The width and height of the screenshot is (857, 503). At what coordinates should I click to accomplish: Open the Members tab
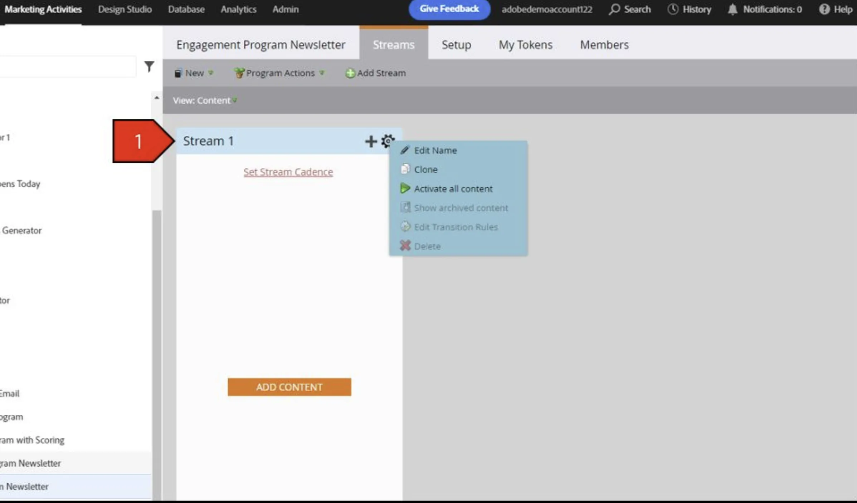pyautogui.click(x=604, y=45)
